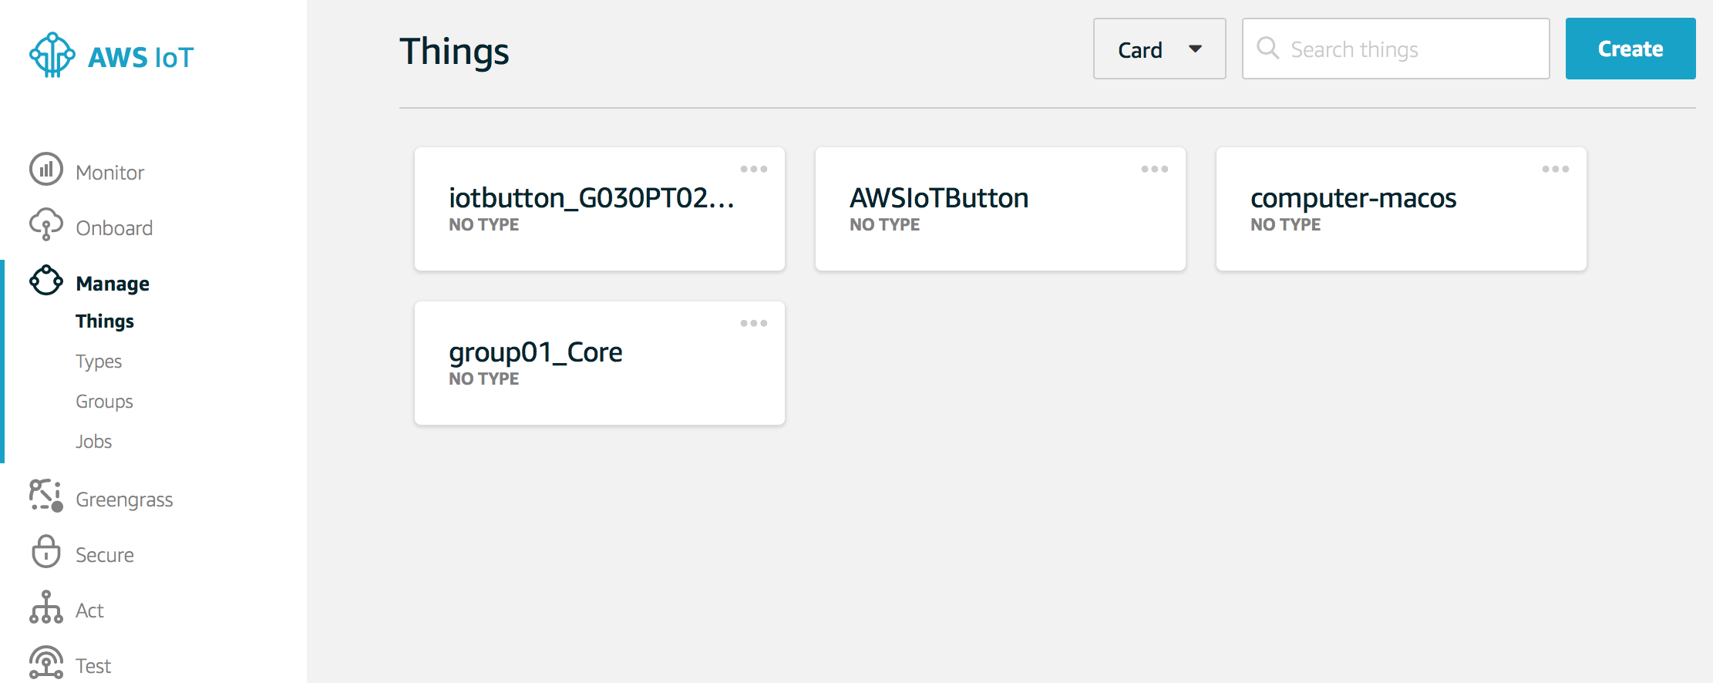Open the Act section
This screenshot has width=1713, height=683.
pyautogui.click(x=89, y=611)
